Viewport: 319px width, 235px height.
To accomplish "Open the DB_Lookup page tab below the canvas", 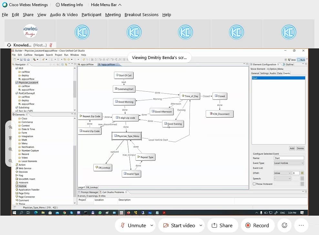I will 92,188.
